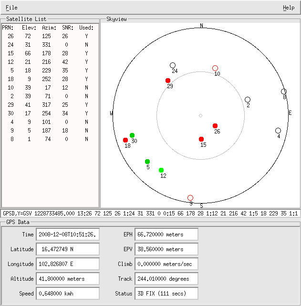Click PRN 4 row's azimuth 101
This screenshot has height=306, width=301.
tap(46, 122)
